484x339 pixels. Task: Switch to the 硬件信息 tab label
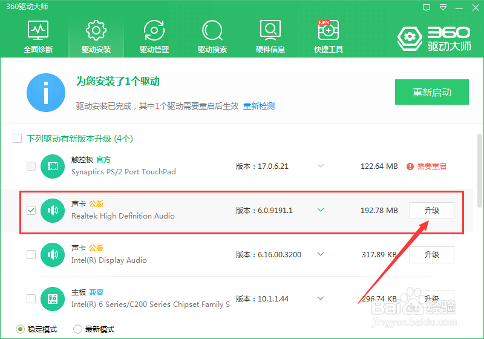click(270, 50)
